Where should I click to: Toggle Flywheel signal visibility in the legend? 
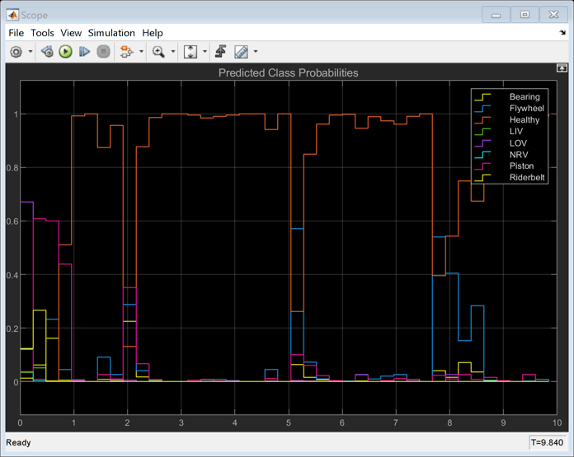coord(526,109)
